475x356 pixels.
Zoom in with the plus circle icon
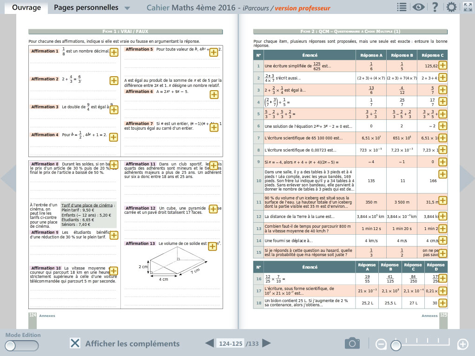[463, 344]
